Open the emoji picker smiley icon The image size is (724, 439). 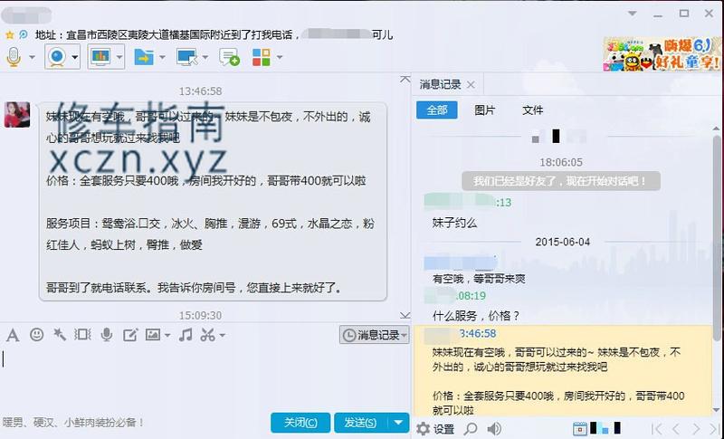click(36, 335)
